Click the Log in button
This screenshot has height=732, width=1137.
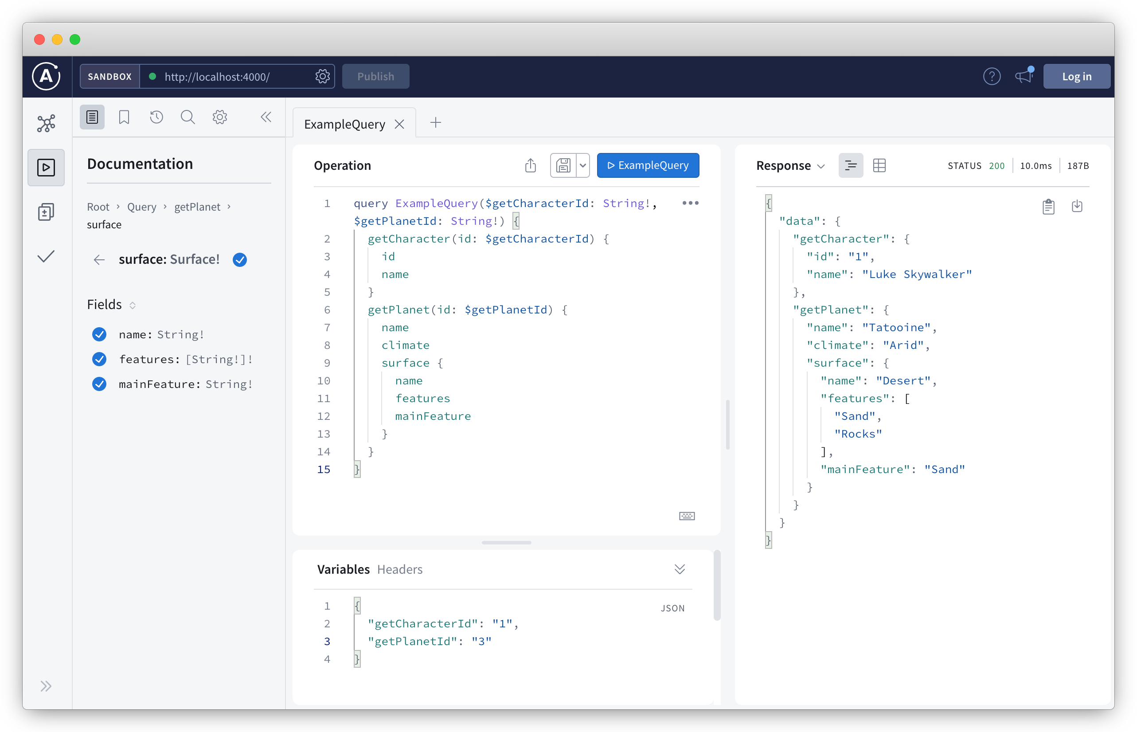point(1076,77)
